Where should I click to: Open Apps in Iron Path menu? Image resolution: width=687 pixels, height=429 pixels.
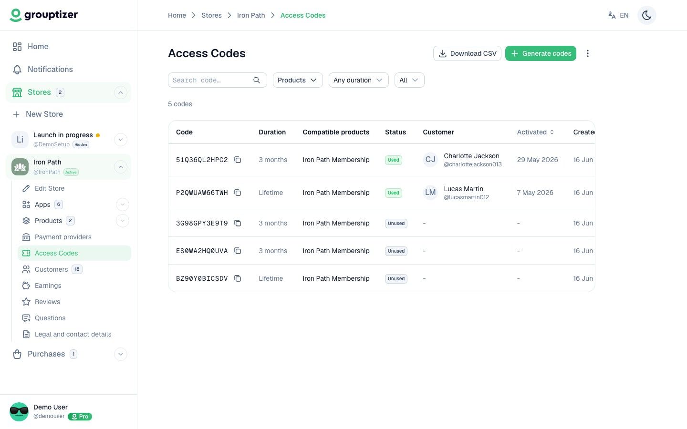(x=42, y=204)
